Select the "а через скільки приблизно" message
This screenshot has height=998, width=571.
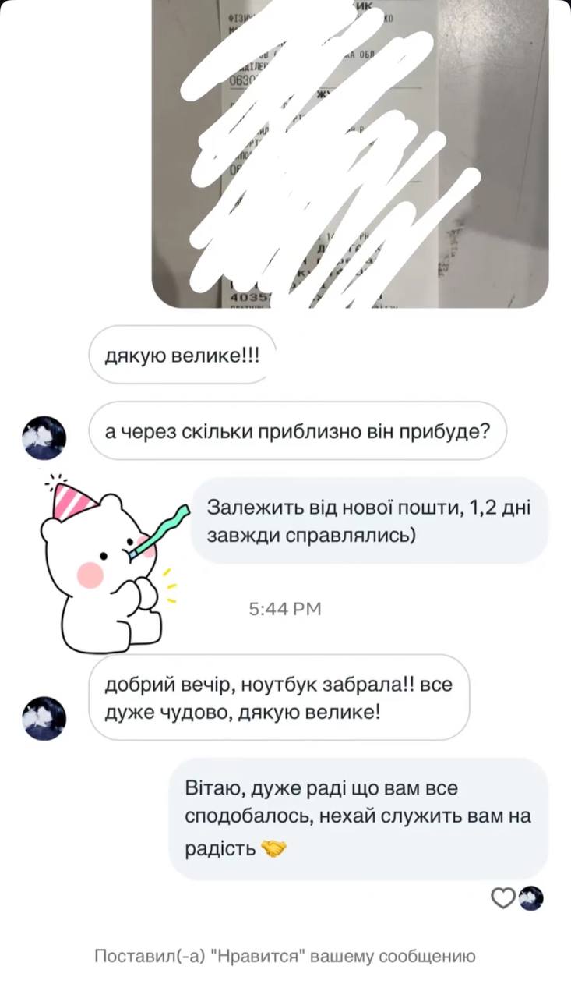pyautogui.click(x=298, y=430)
